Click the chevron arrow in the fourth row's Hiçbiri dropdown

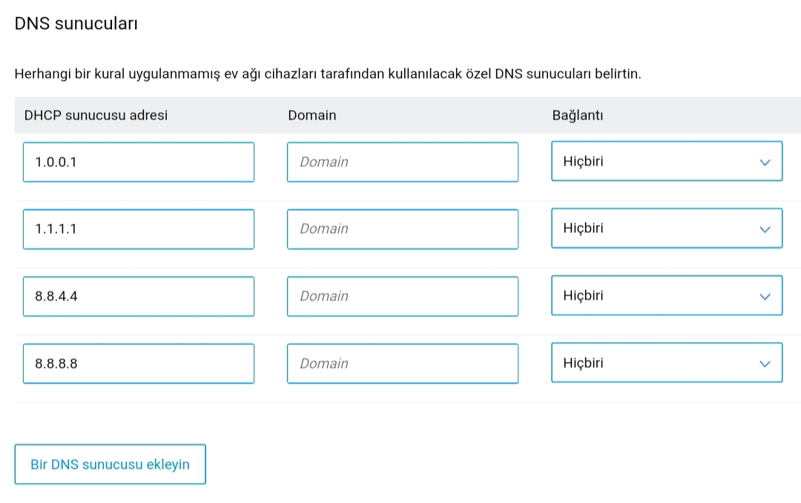click(x=765, y=364)
